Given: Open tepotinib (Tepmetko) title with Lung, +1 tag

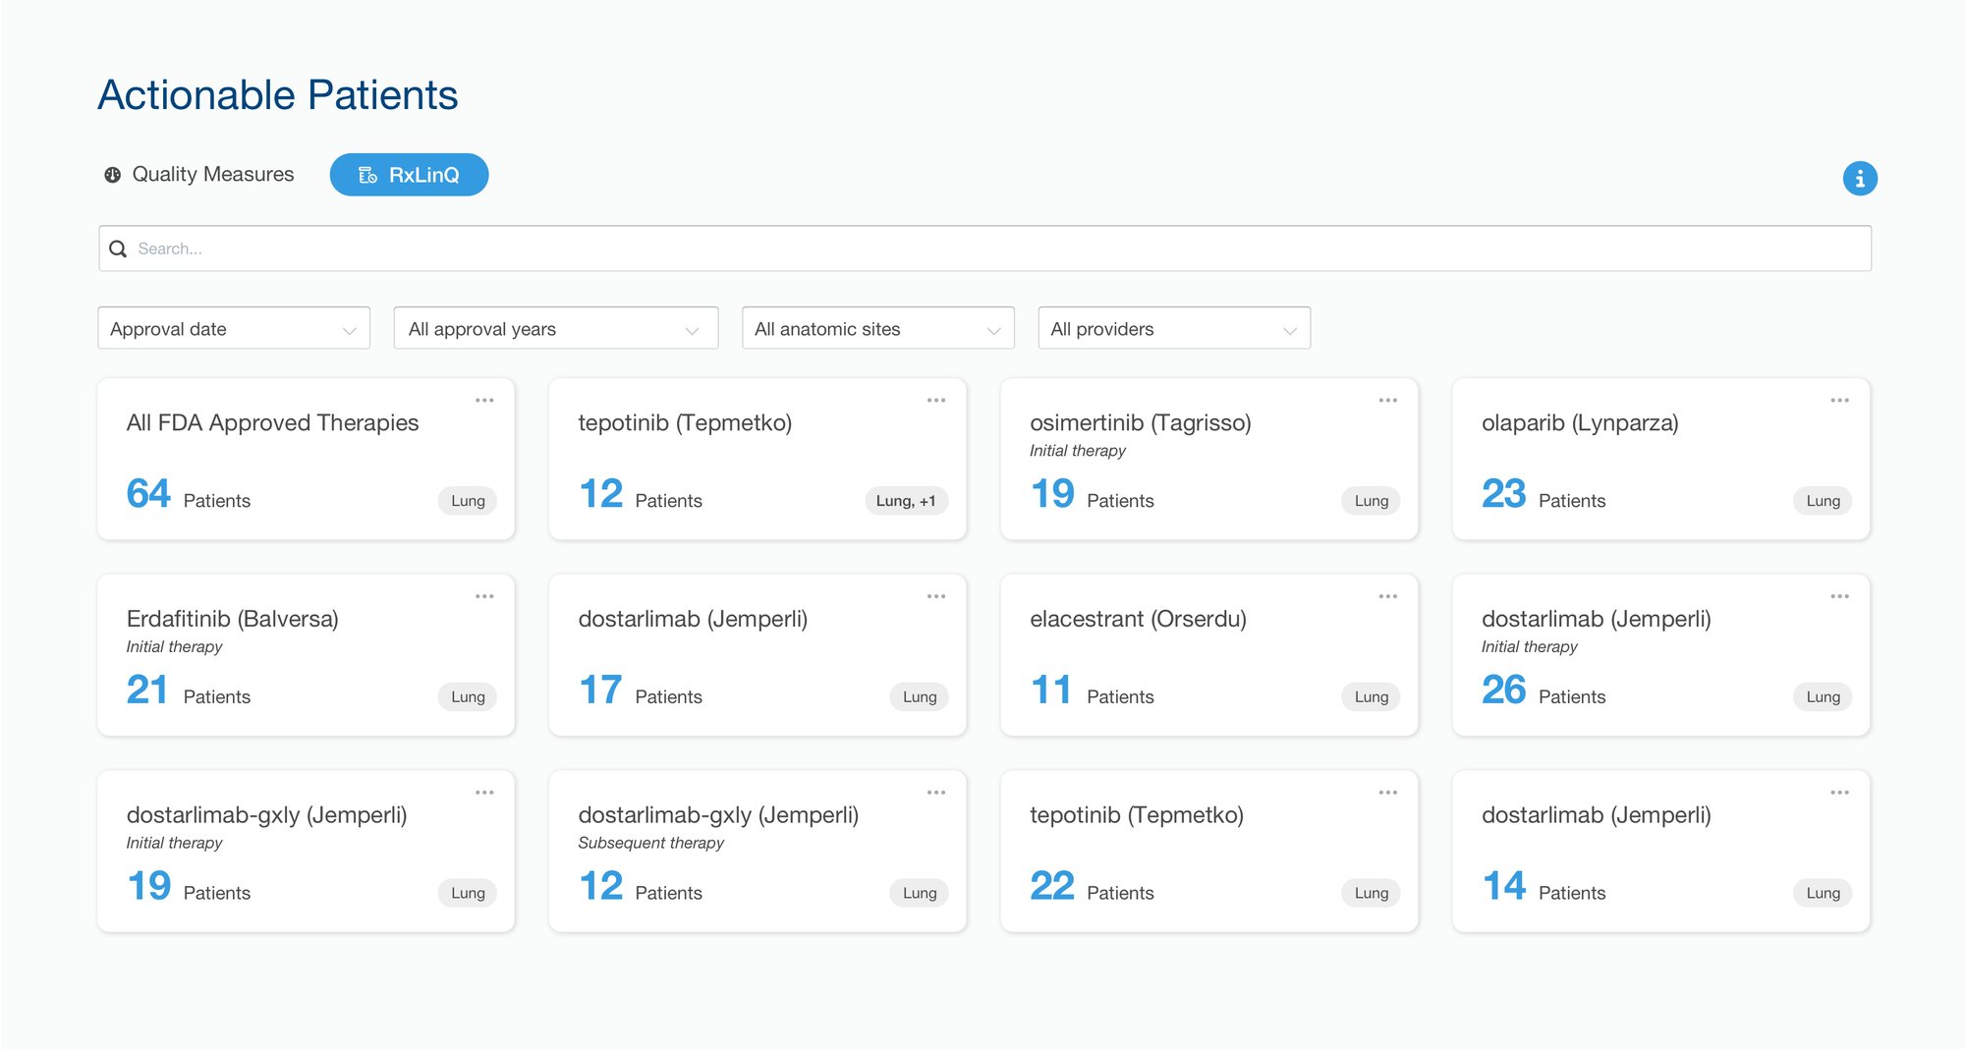Looking at the screenshot, I should click(685, 422).
